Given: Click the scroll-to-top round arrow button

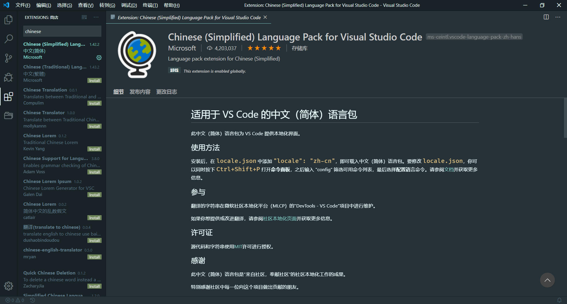Looking at the screenshot, I should coord(547,280).
